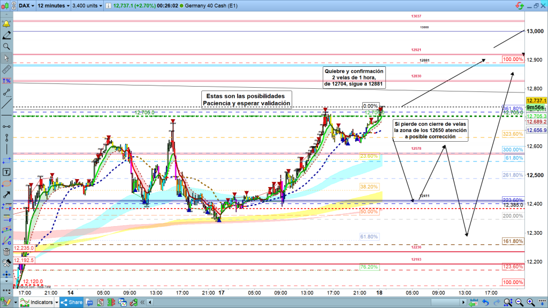This screenshot has height=308, width=548.
Task: Click the undo arrow in bottom toolbar
Action: pos(484,303)
